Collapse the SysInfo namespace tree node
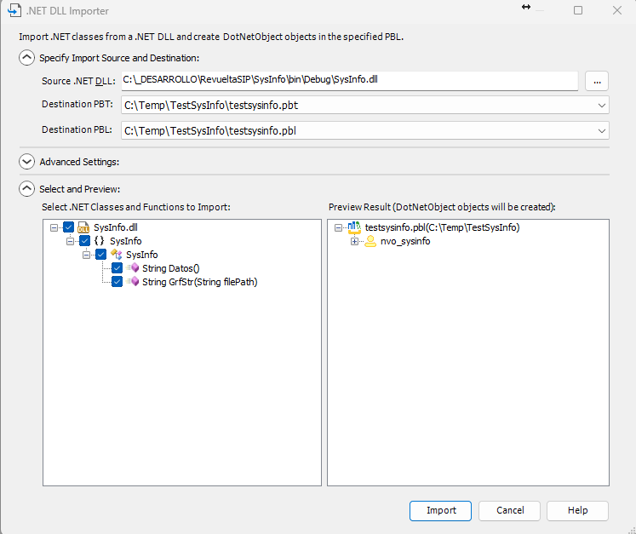 tap(70, 241)
